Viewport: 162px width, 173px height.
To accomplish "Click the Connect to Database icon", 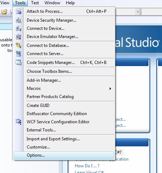I will point(19,45).
